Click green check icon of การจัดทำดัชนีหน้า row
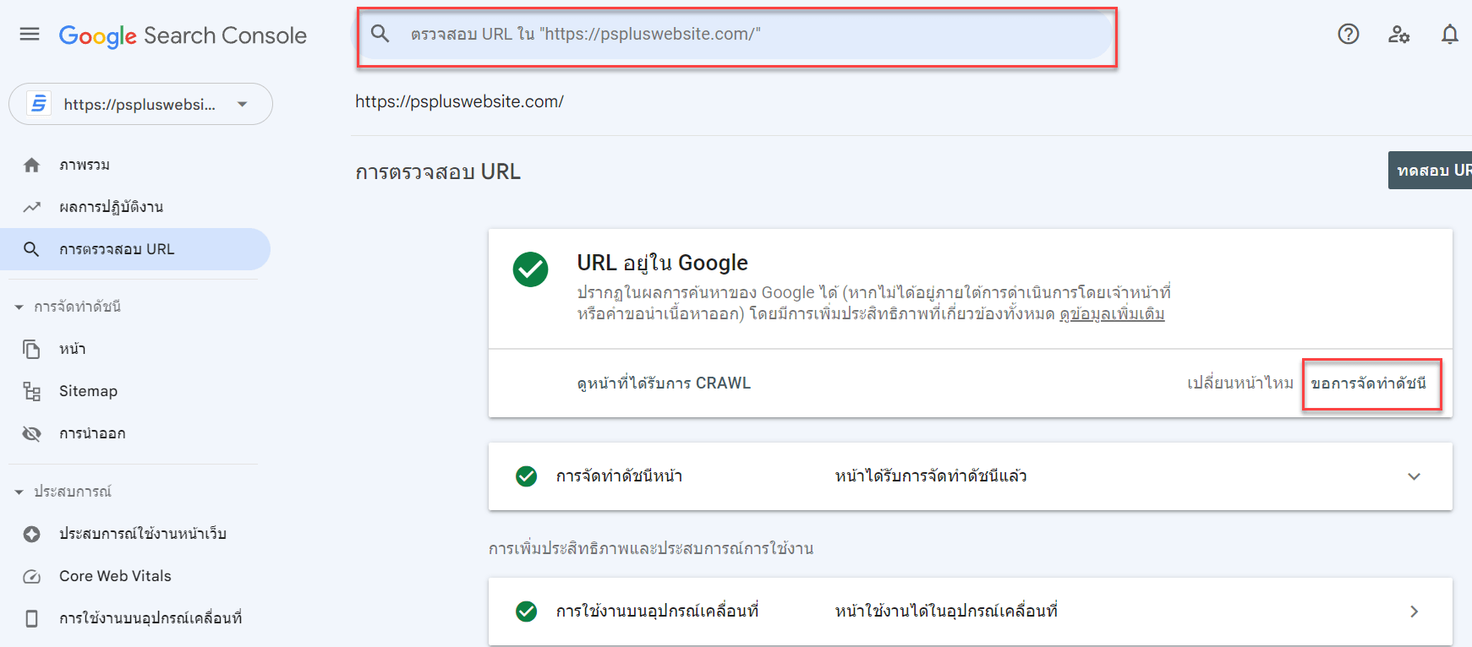 tap(526, 476)
